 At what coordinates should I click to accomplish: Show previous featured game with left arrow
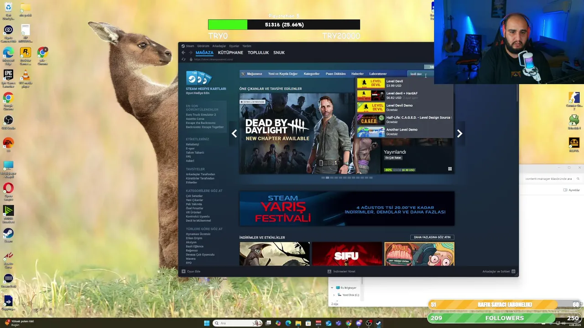[234, 133]
